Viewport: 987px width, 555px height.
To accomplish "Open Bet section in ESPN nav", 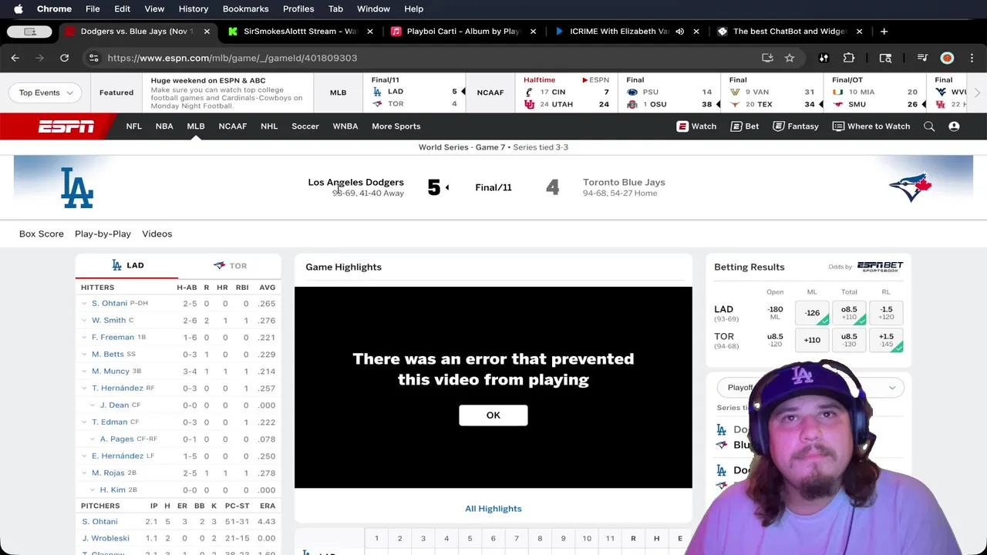I will [x=744, y=126].
